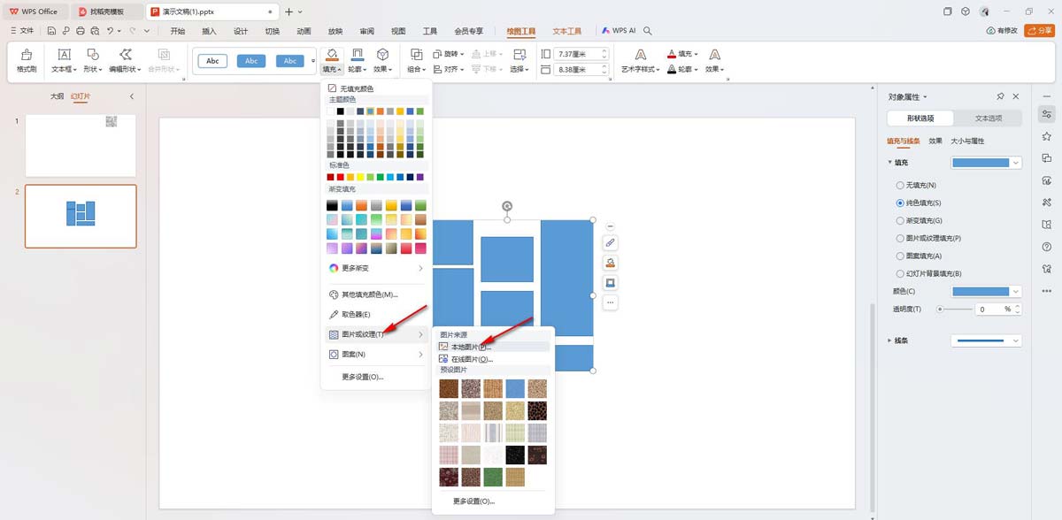The width and height of the screenshot is (1062, 520).
Task: Select the 图片或纹理填充(P) radio option
Action: (x=901, y=238)
